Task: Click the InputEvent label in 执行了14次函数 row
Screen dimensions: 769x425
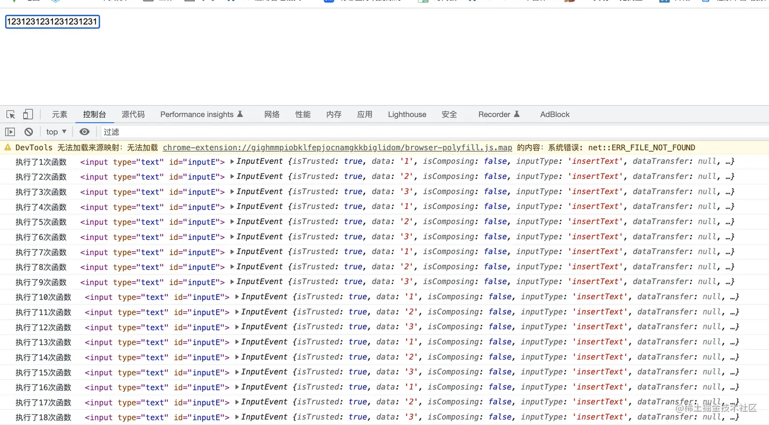Action: [264, 357]
